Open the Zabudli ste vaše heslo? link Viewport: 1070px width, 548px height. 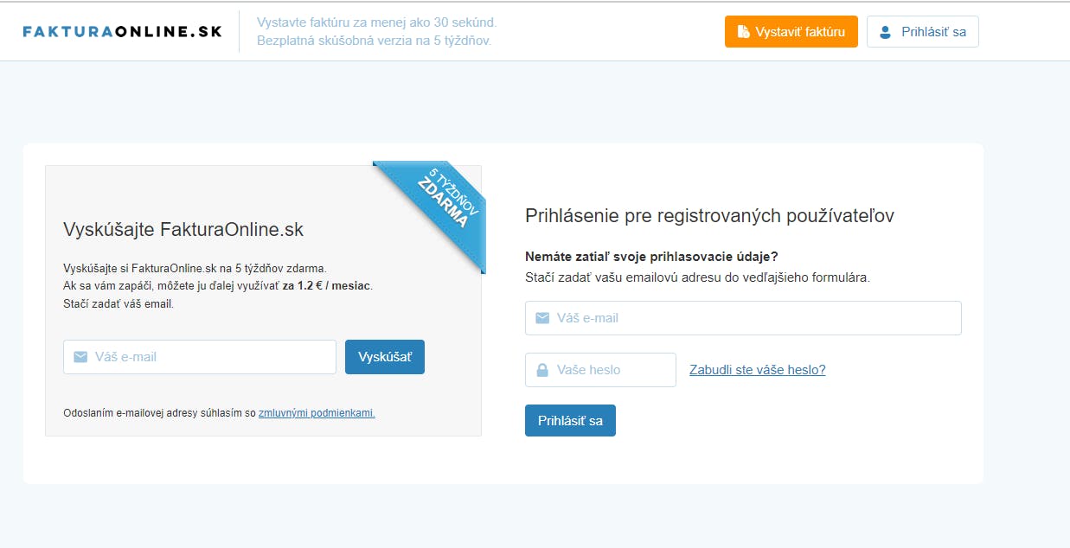point(758,370)
